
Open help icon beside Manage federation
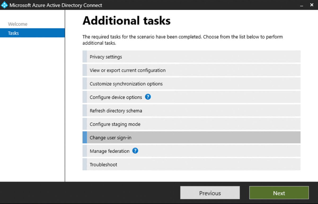[x=135, y=151]
